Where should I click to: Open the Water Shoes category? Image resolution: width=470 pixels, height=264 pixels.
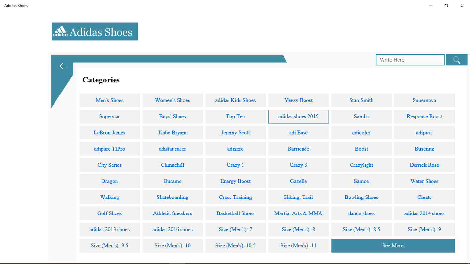(425, 181)
